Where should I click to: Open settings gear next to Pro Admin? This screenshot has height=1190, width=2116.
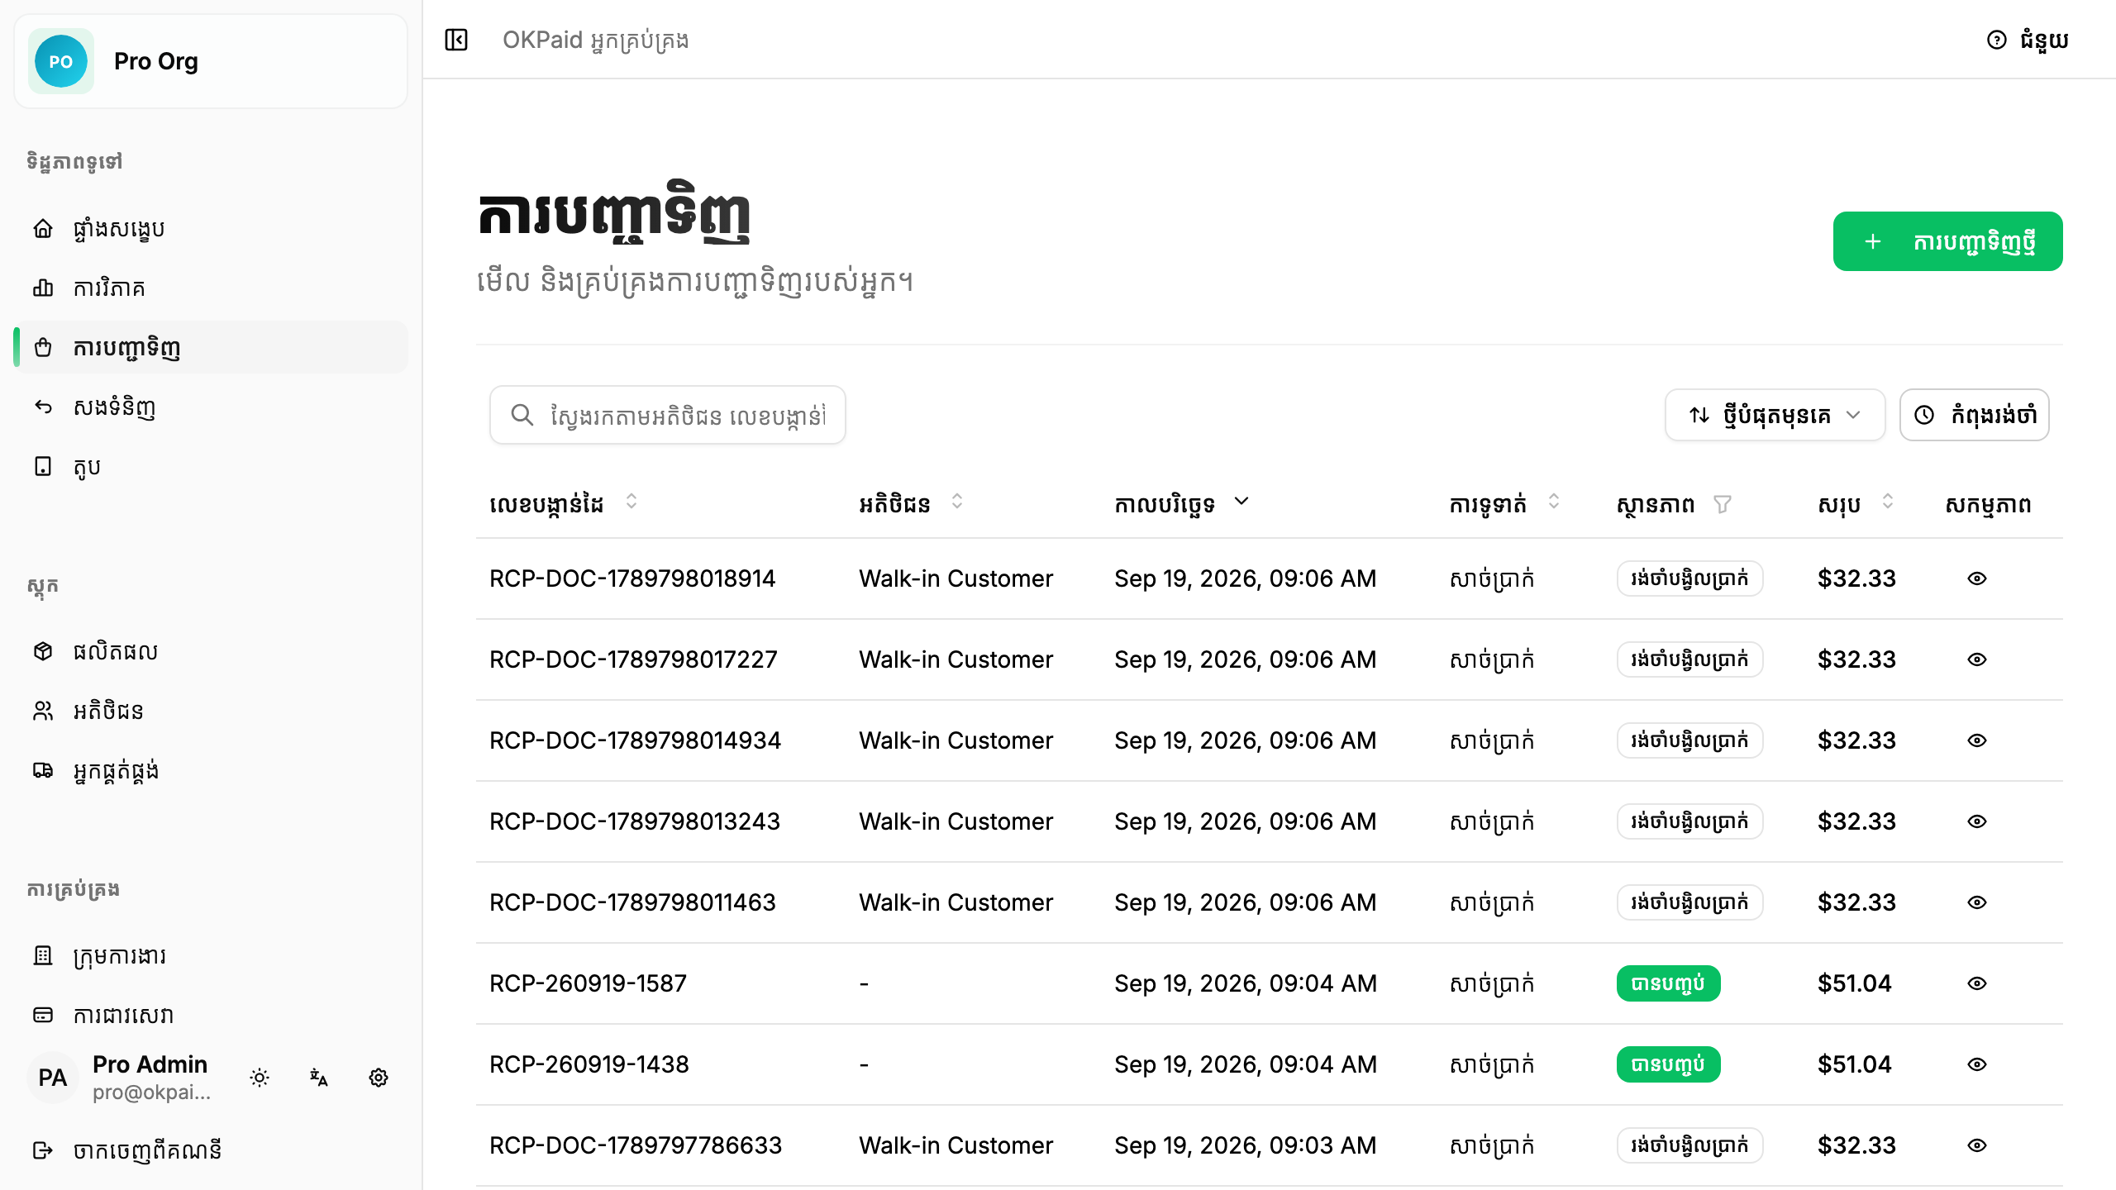[x=379, y=1078]
